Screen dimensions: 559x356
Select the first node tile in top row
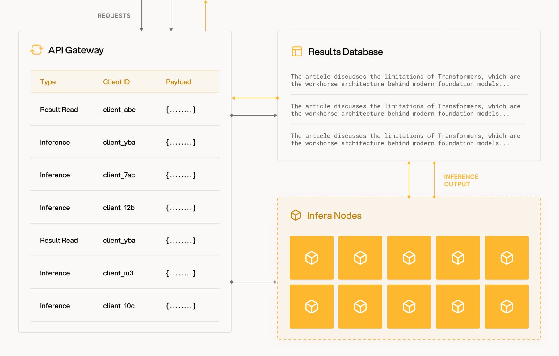311,258
